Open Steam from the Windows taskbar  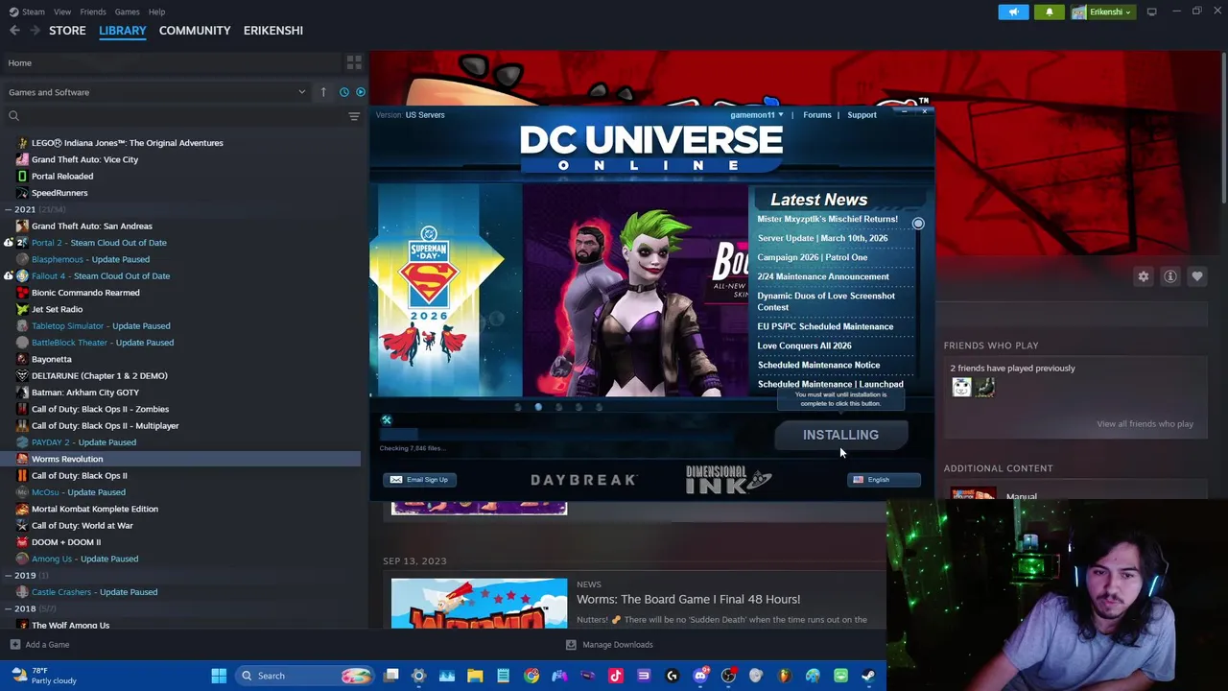[868, 676]
